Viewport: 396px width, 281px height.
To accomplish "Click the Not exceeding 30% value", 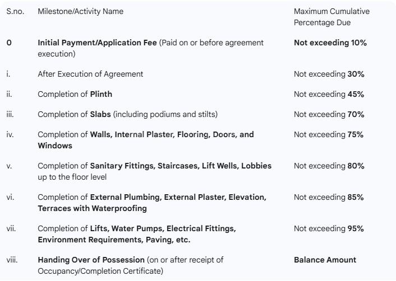I will (x=329, y=74).
